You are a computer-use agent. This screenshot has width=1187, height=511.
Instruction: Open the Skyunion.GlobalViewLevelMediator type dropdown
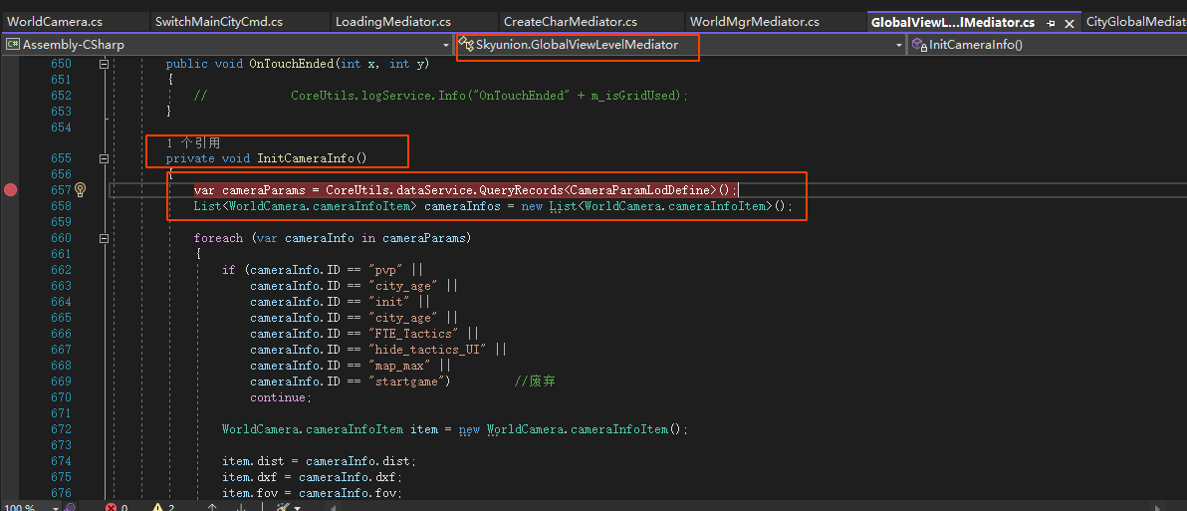[899, 45]
